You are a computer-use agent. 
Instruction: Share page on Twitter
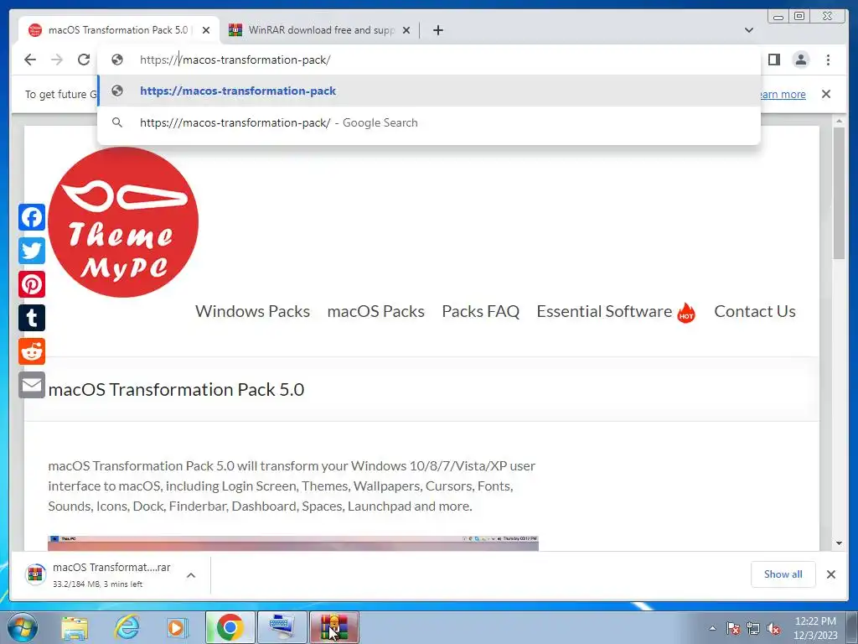pos(32,251)
